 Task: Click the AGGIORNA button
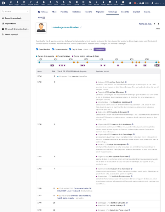pyautogui.click(x=99, y=50)
